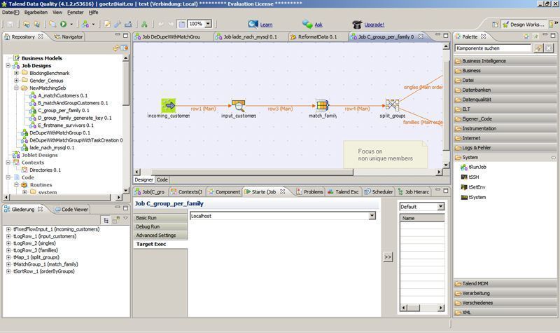Click the refresh icon in Repository panel
Viewport: 560px width, 333px height.
115,48
